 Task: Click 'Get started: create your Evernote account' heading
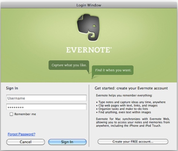(x=131, y=88)
